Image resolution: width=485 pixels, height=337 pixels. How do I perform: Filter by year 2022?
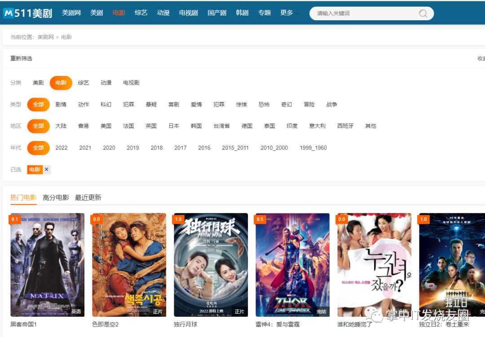61,148
